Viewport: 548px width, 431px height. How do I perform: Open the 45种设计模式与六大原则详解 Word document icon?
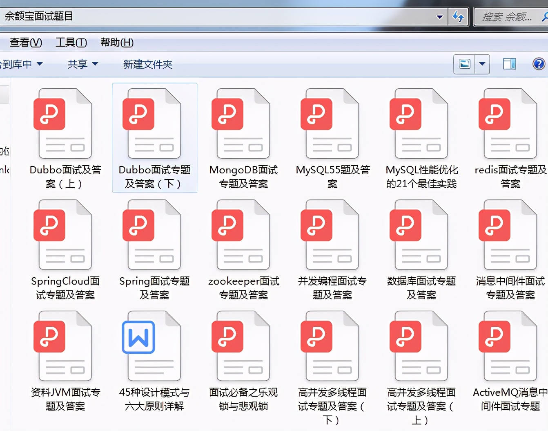click(x=152, y=346)
